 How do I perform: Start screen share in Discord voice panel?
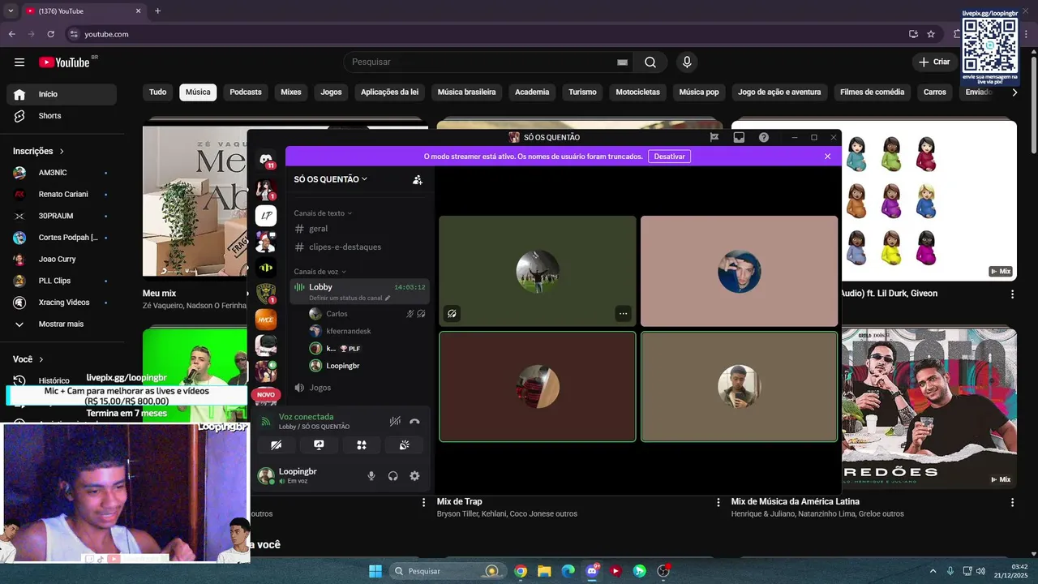[319, 444]
